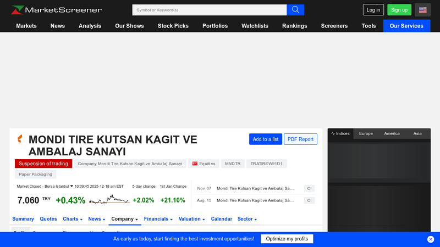Click the Our Services tab
Viewport: 440px width, 247px height.
click(406, 26)
